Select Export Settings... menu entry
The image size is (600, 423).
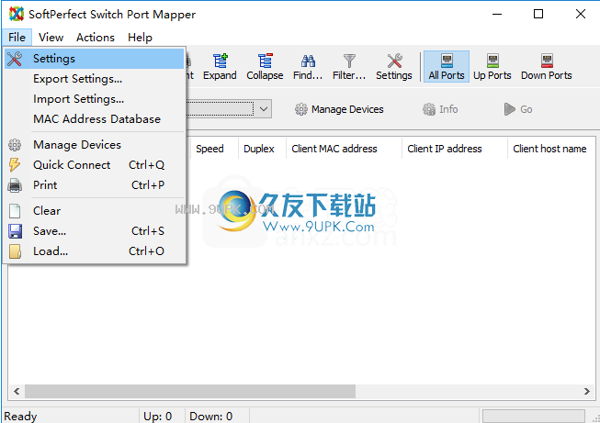tap(94, 79)
